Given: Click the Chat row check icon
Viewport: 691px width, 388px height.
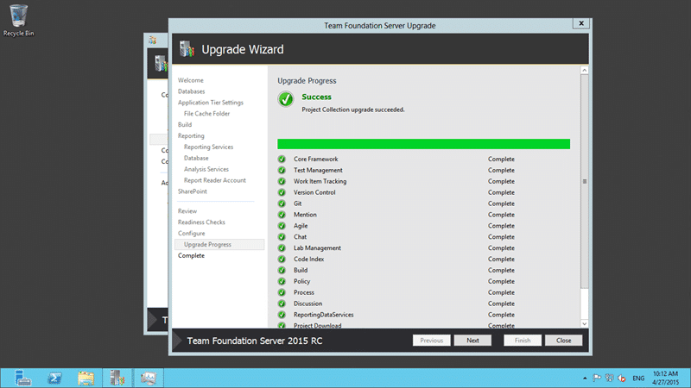Looking at the screenshot, I should [x=282, y=236].
